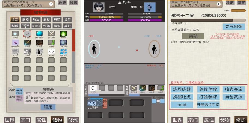Select the recovery pill in the 恢复药品 slot

pyautogui.click(x=93, y=88)
